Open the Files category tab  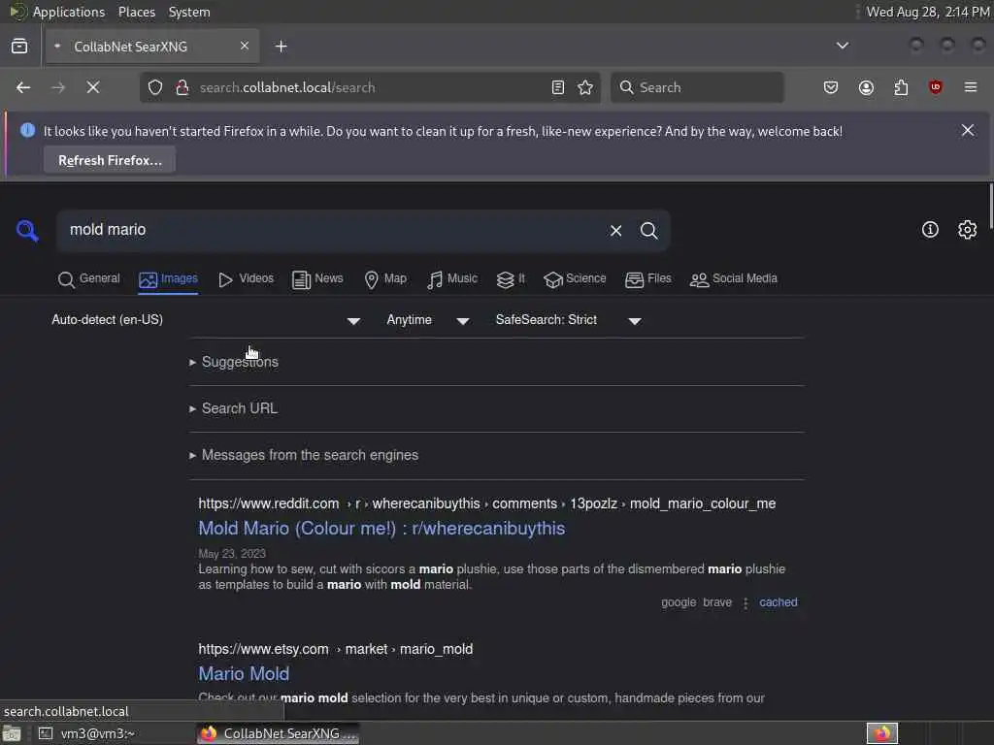647,278
